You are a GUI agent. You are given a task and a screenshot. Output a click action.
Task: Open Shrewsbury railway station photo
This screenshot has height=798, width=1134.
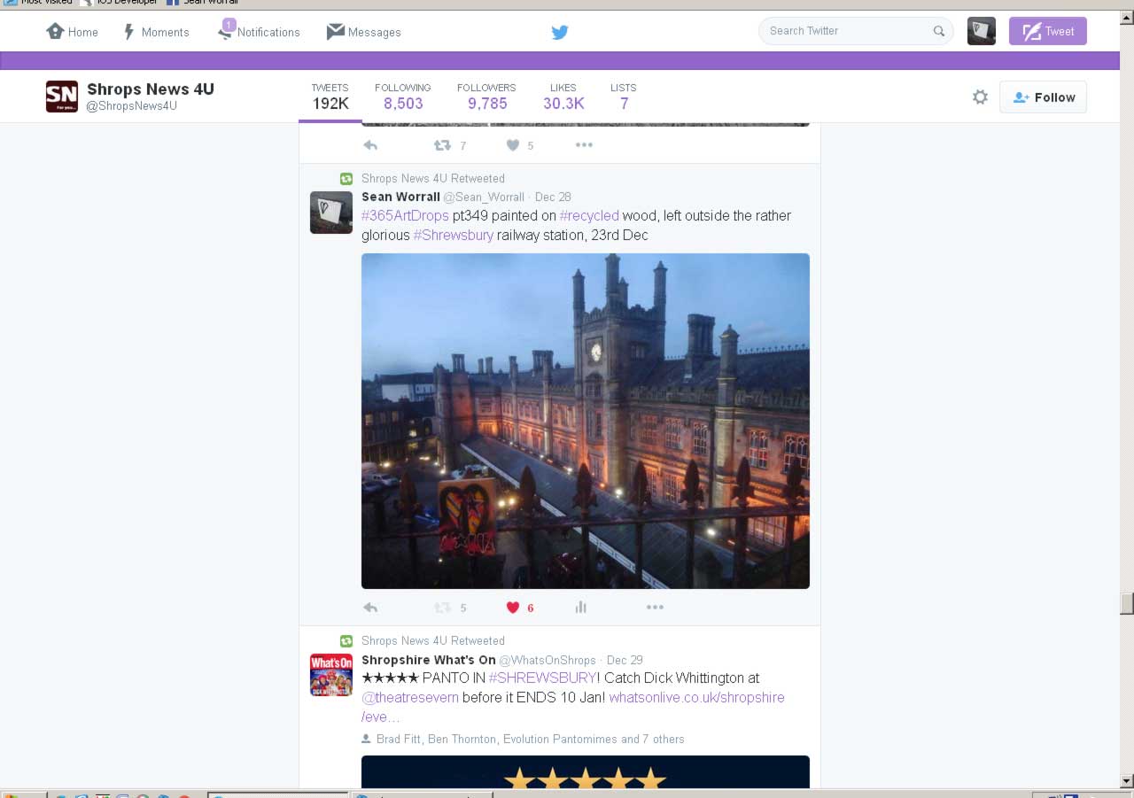point(585,421)
